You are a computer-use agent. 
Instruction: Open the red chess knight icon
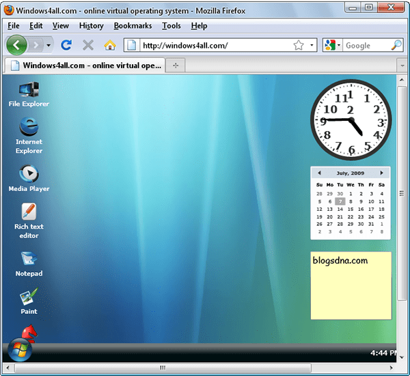[29, 334]
